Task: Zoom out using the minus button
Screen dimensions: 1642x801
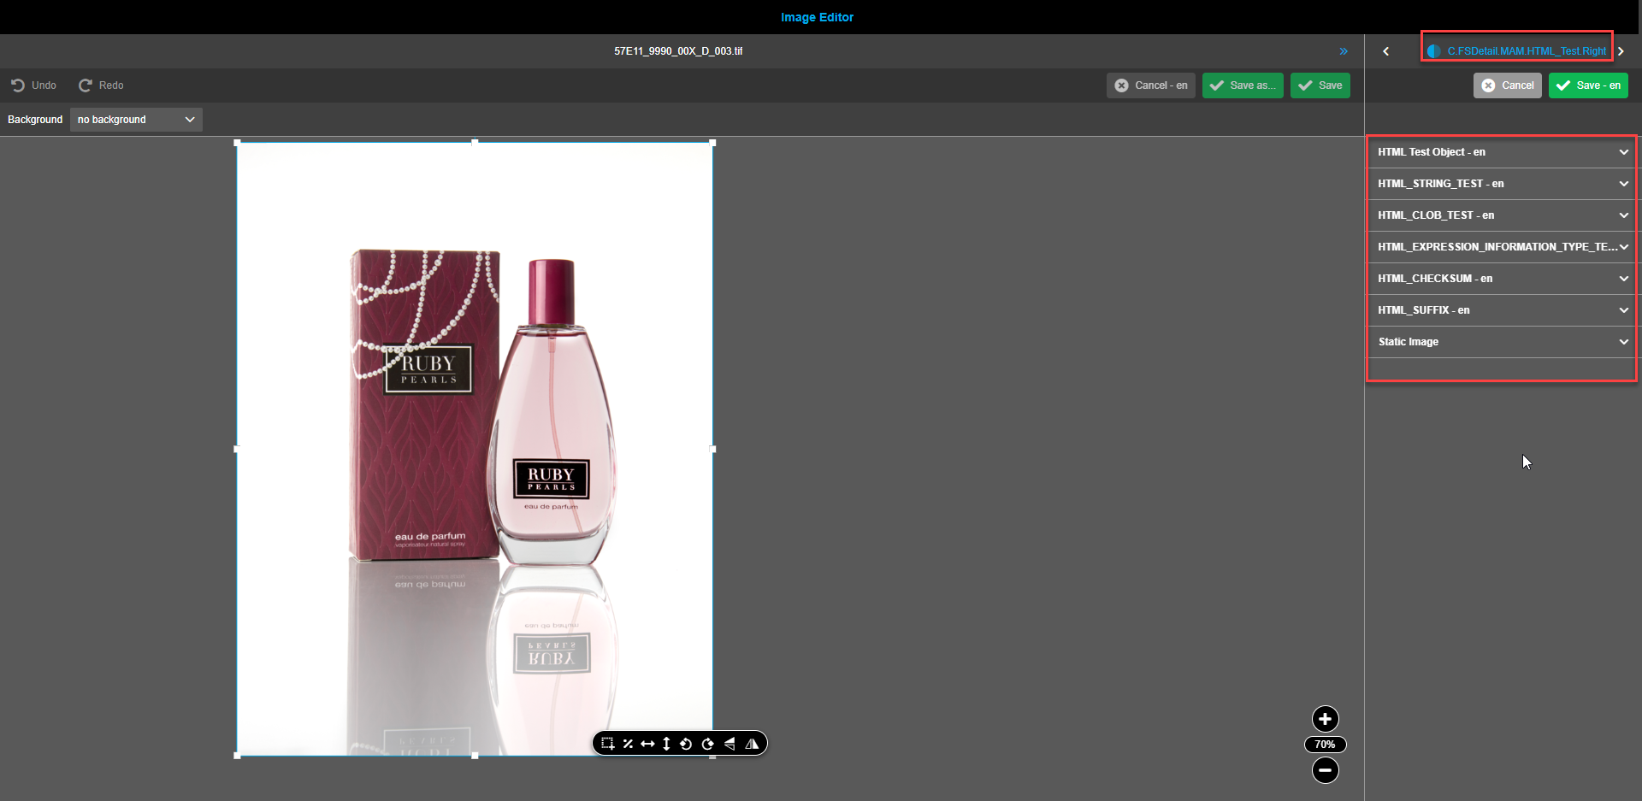Action: [x=1324, y=770]
